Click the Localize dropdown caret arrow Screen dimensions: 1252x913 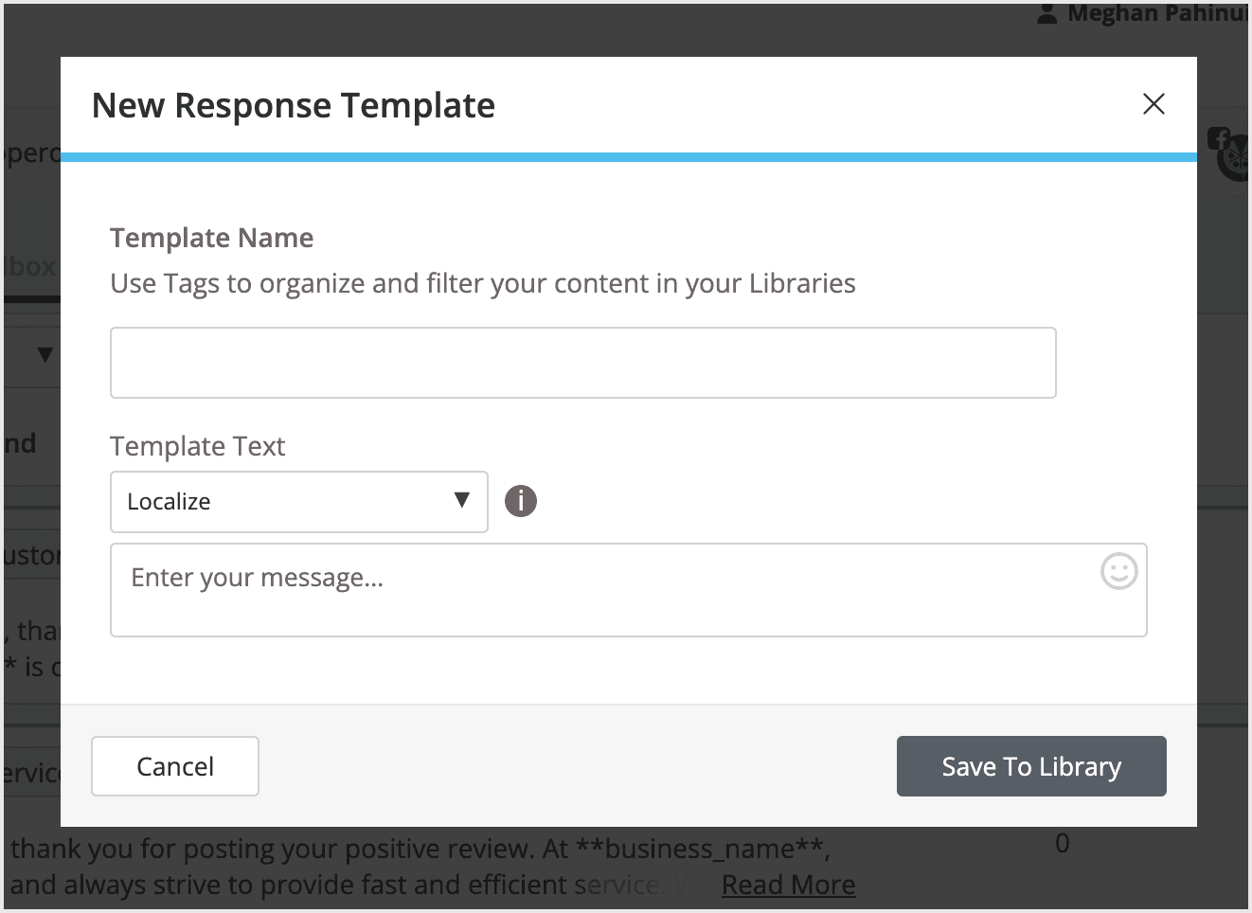click(x=461, y=501)
